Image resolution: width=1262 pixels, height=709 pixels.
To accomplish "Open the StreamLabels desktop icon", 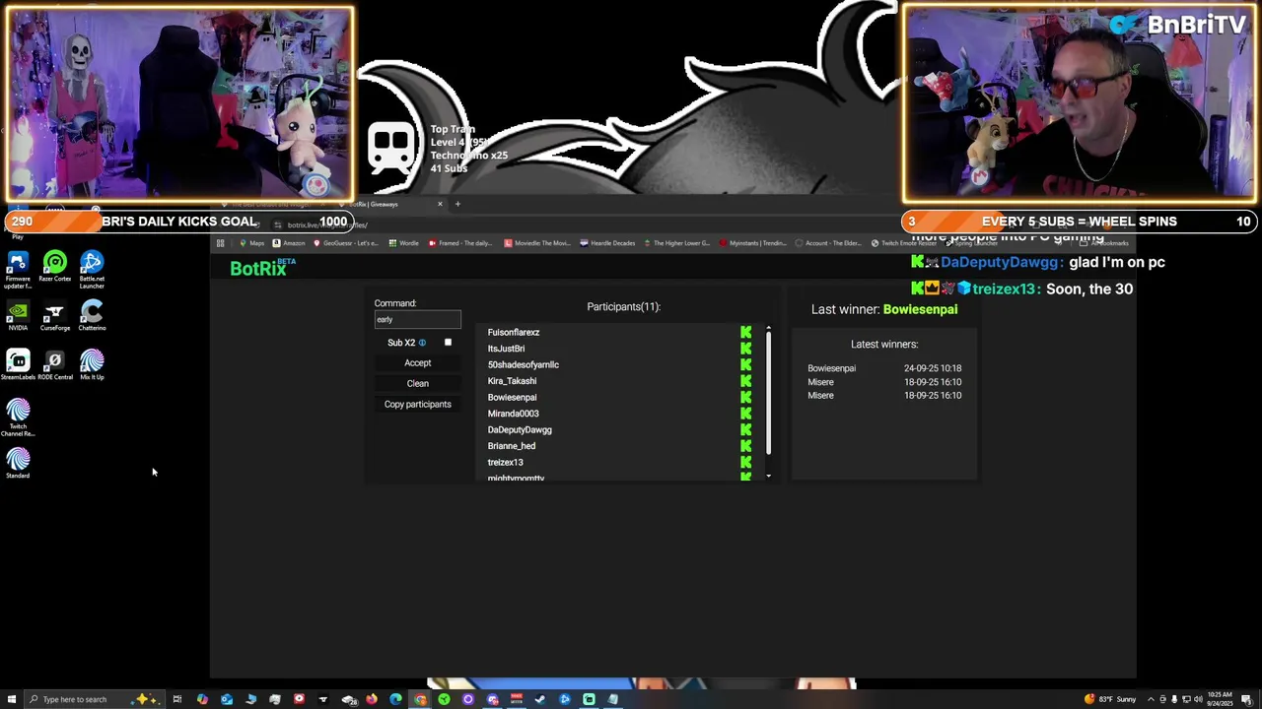I will (18, 365).
